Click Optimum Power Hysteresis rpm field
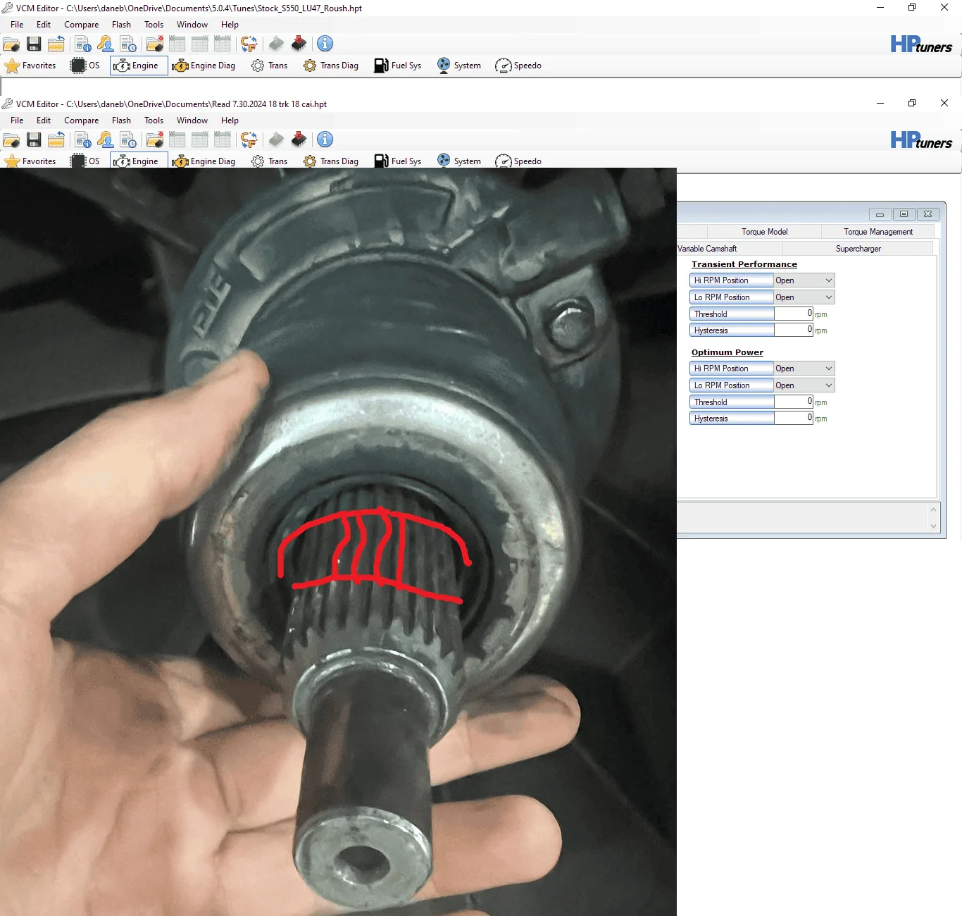962x916 pixels. click(794, 418)
